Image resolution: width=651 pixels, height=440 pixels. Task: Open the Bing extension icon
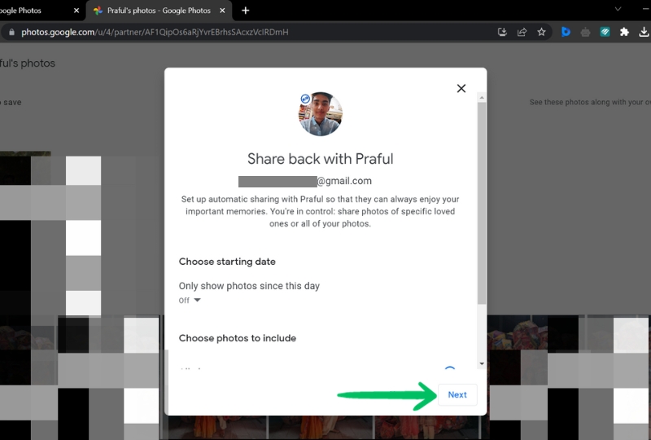566,32
